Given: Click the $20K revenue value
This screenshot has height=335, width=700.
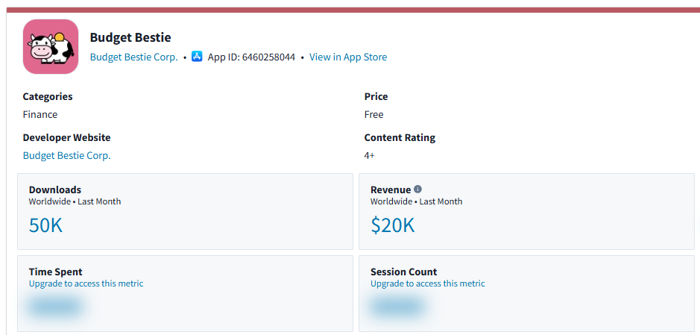Looking at the screenshot, I should tap(392, 225).
